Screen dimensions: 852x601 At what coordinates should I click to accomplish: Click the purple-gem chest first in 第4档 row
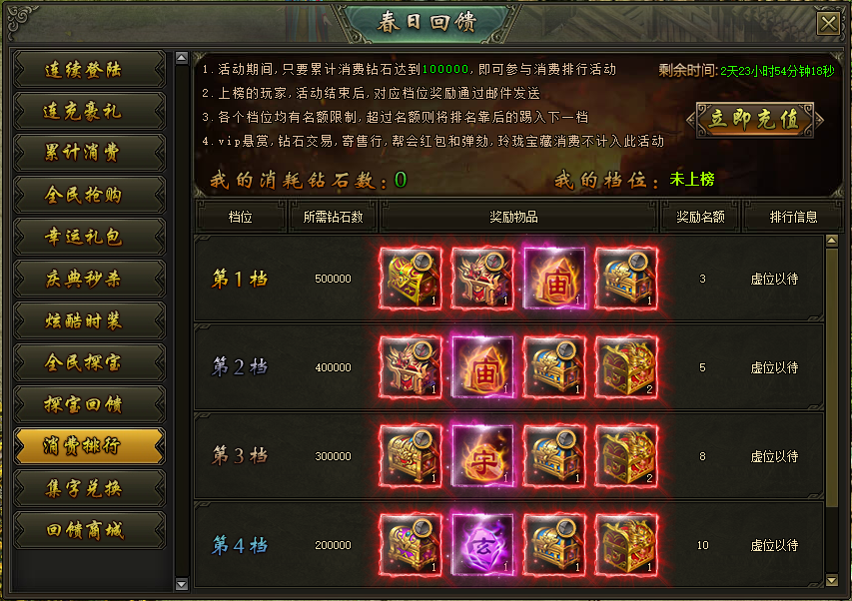(411, 545)
